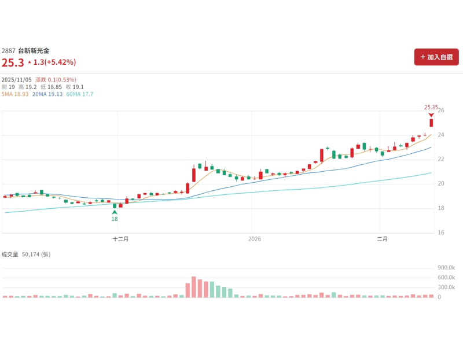Click the 2025/11/05 date readout
This screenshot has height=347, width=463.
click(16, 79)
